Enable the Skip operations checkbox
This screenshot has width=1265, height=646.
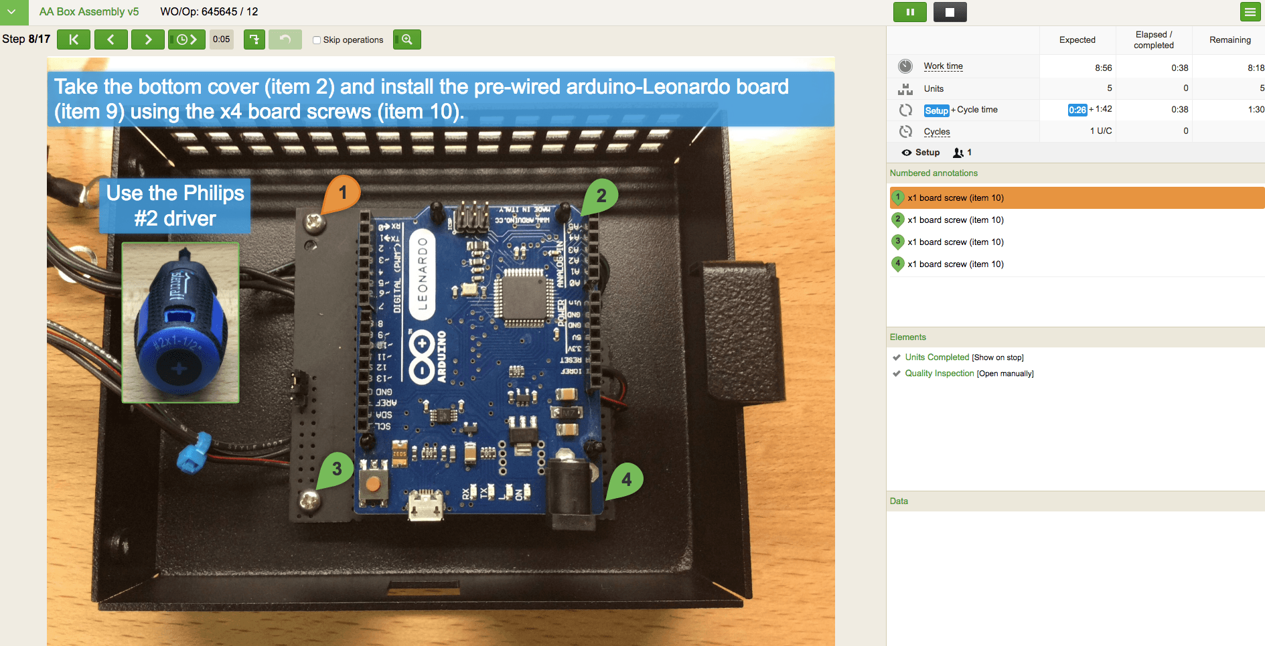[317, 40]
